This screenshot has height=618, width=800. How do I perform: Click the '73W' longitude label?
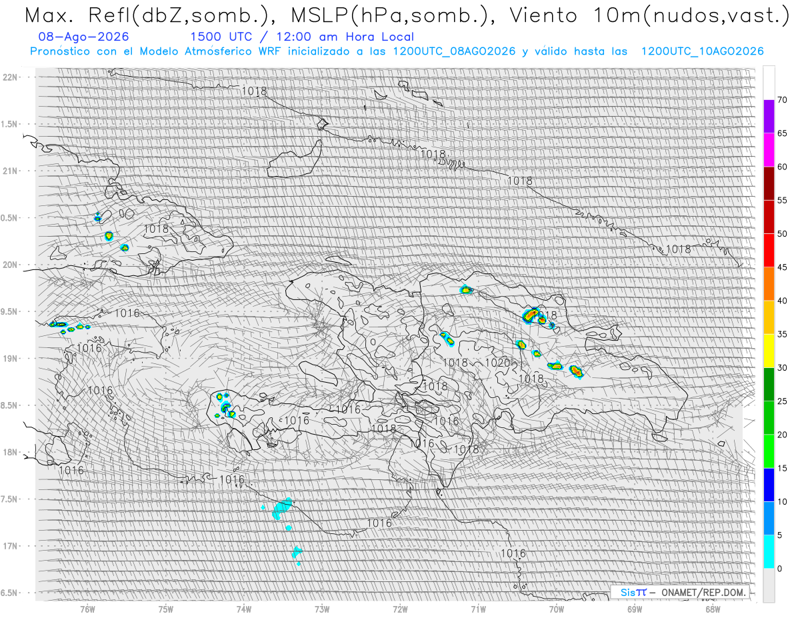coord(322,608)
